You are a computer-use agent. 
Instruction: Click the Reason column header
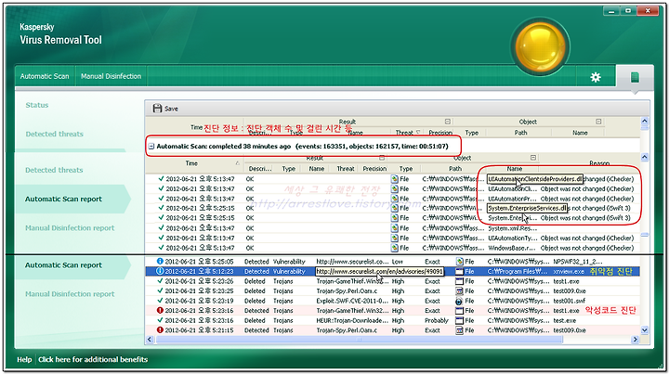599,163
